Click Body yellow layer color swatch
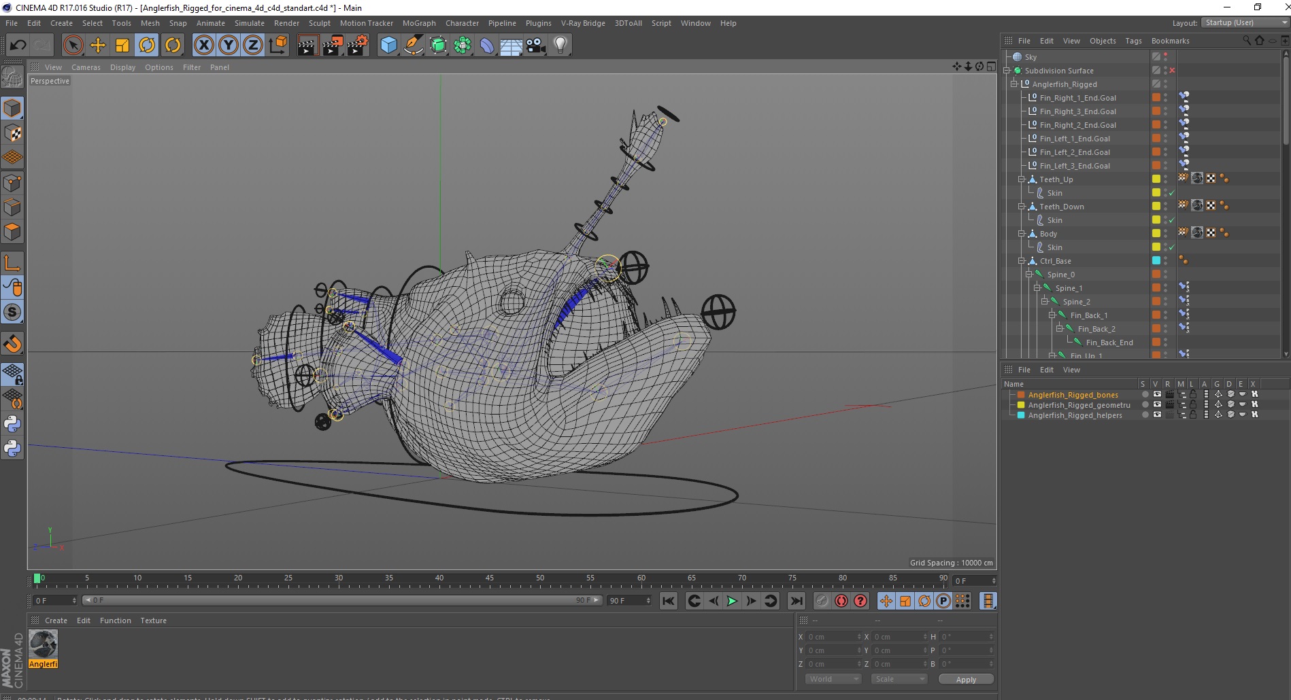Screen dimensions: 1291x700 1156,234
